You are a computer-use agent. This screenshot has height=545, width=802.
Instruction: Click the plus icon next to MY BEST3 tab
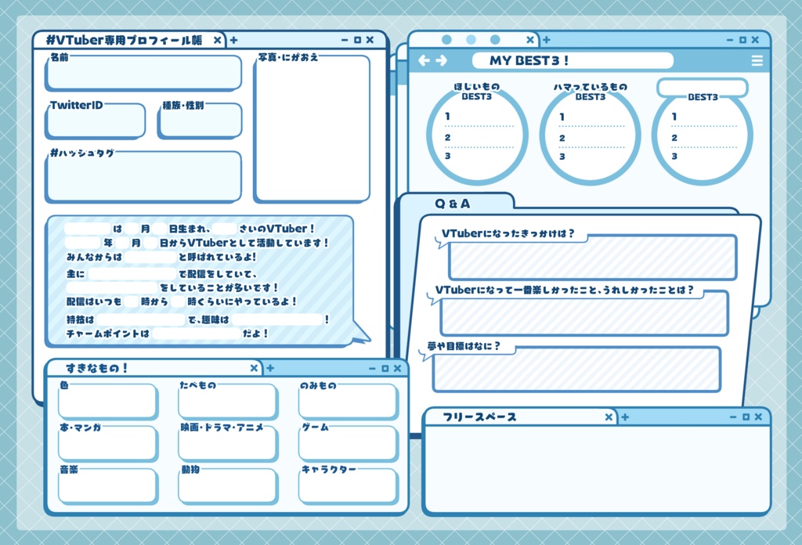tap(546, 39)
